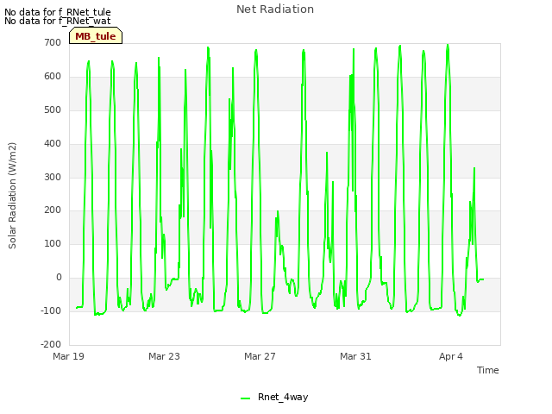This screenshot has height=414, width=552.
Task: Click the Mar 27 x-axis tick label
Action: (260, 356)
